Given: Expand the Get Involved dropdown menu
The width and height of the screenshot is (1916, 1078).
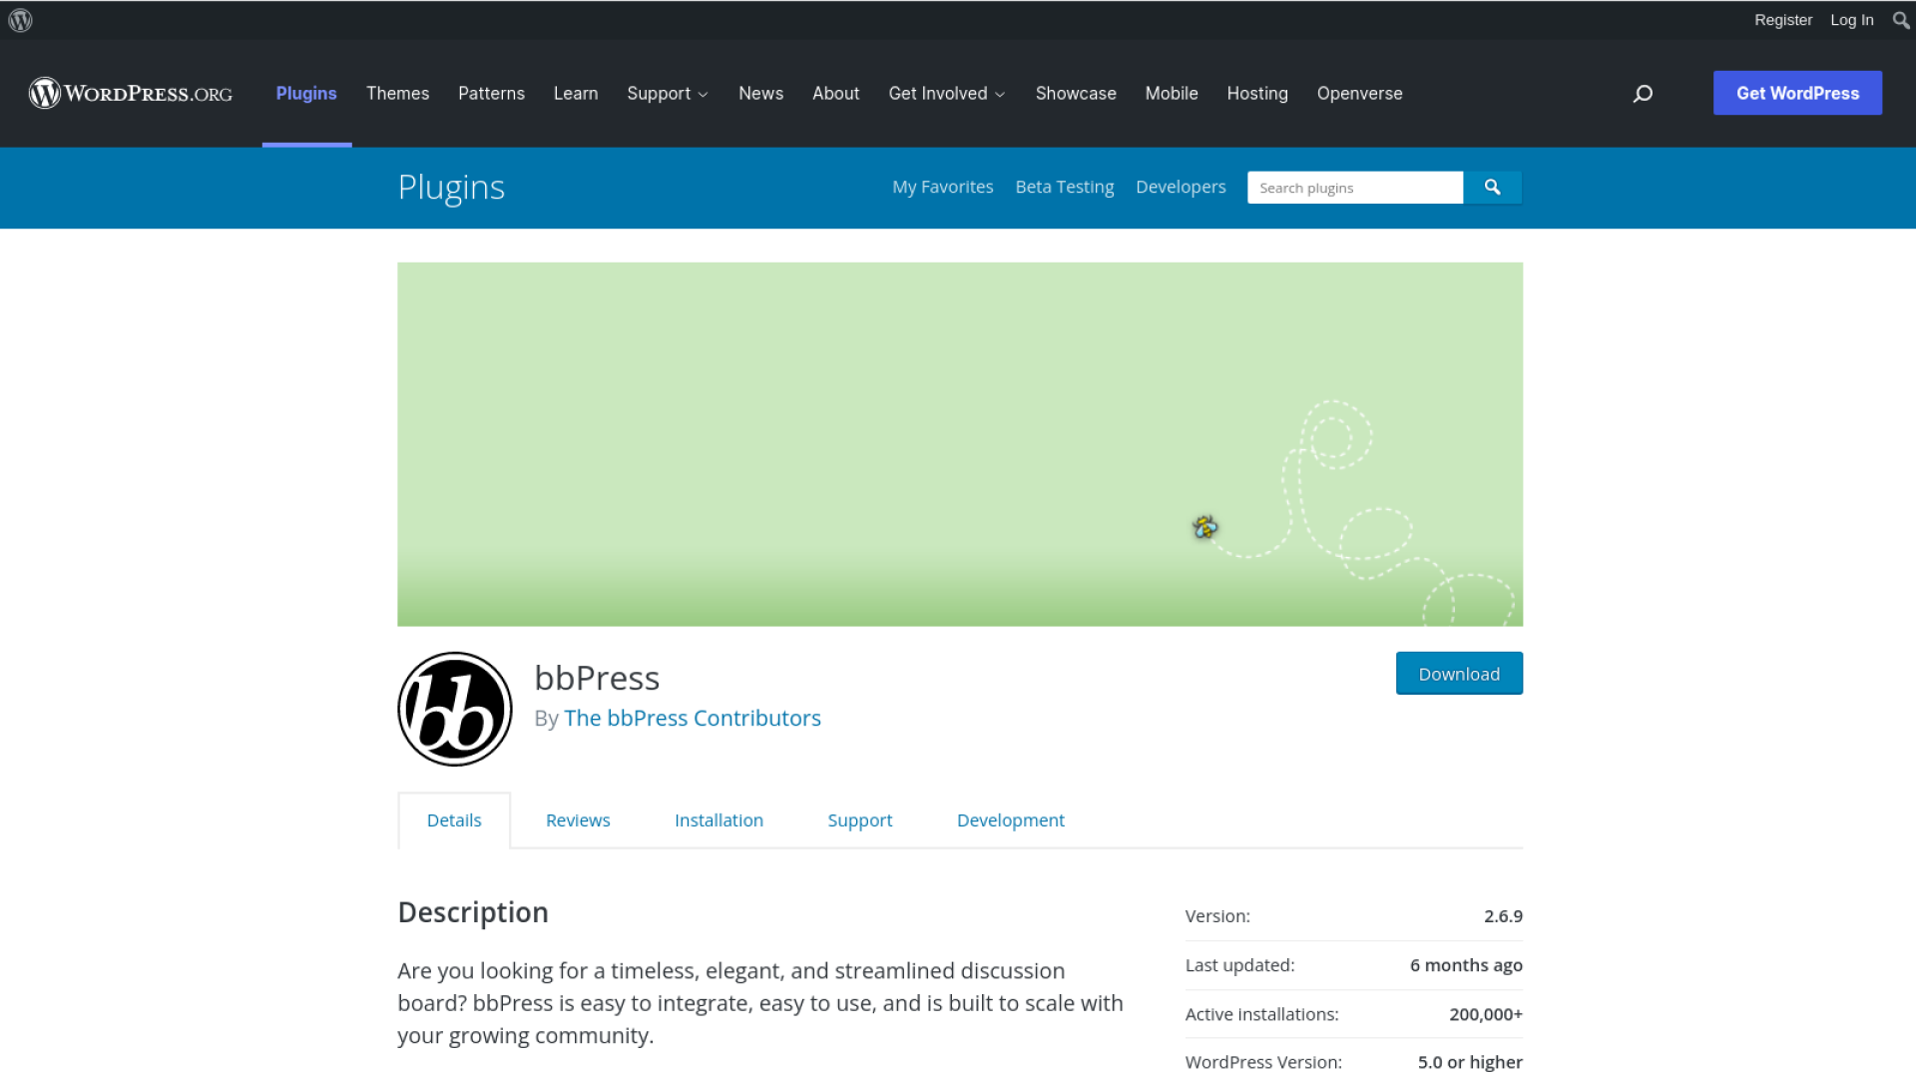Looking at the screenshot, I should tap(946, 94).
